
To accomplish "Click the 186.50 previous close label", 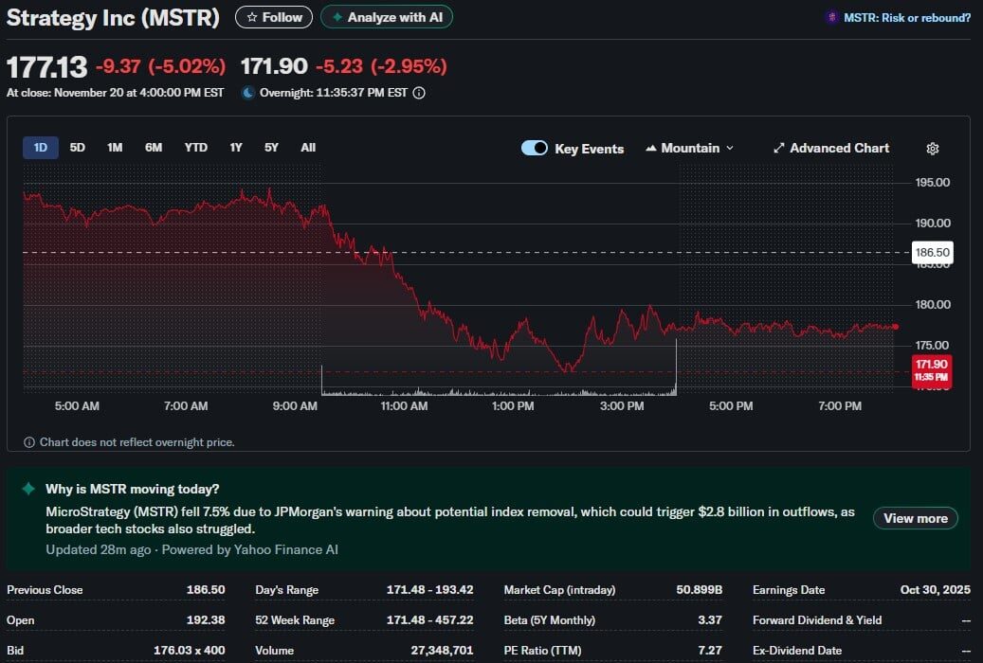I will (x=931, y=253).
